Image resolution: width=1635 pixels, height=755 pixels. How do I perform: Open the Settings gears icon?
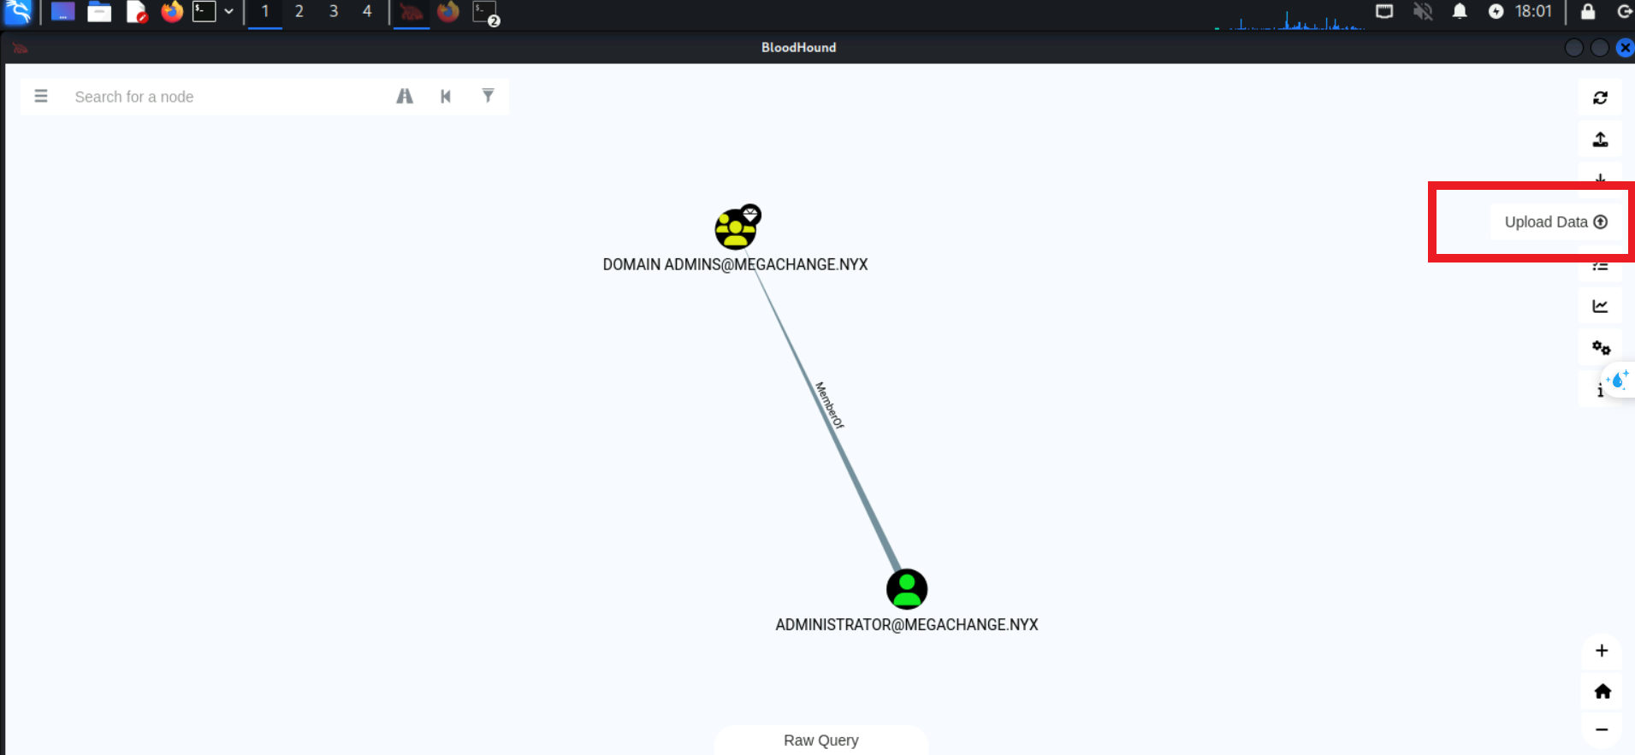(x=1600, y=347)
